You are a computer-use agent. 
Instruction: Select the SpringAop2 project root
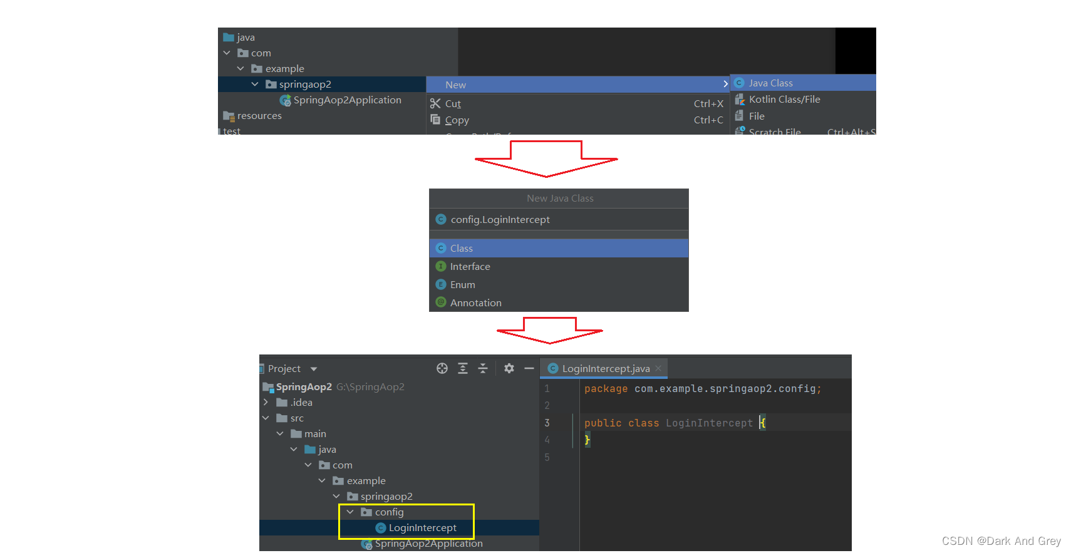tap(304, 386)
